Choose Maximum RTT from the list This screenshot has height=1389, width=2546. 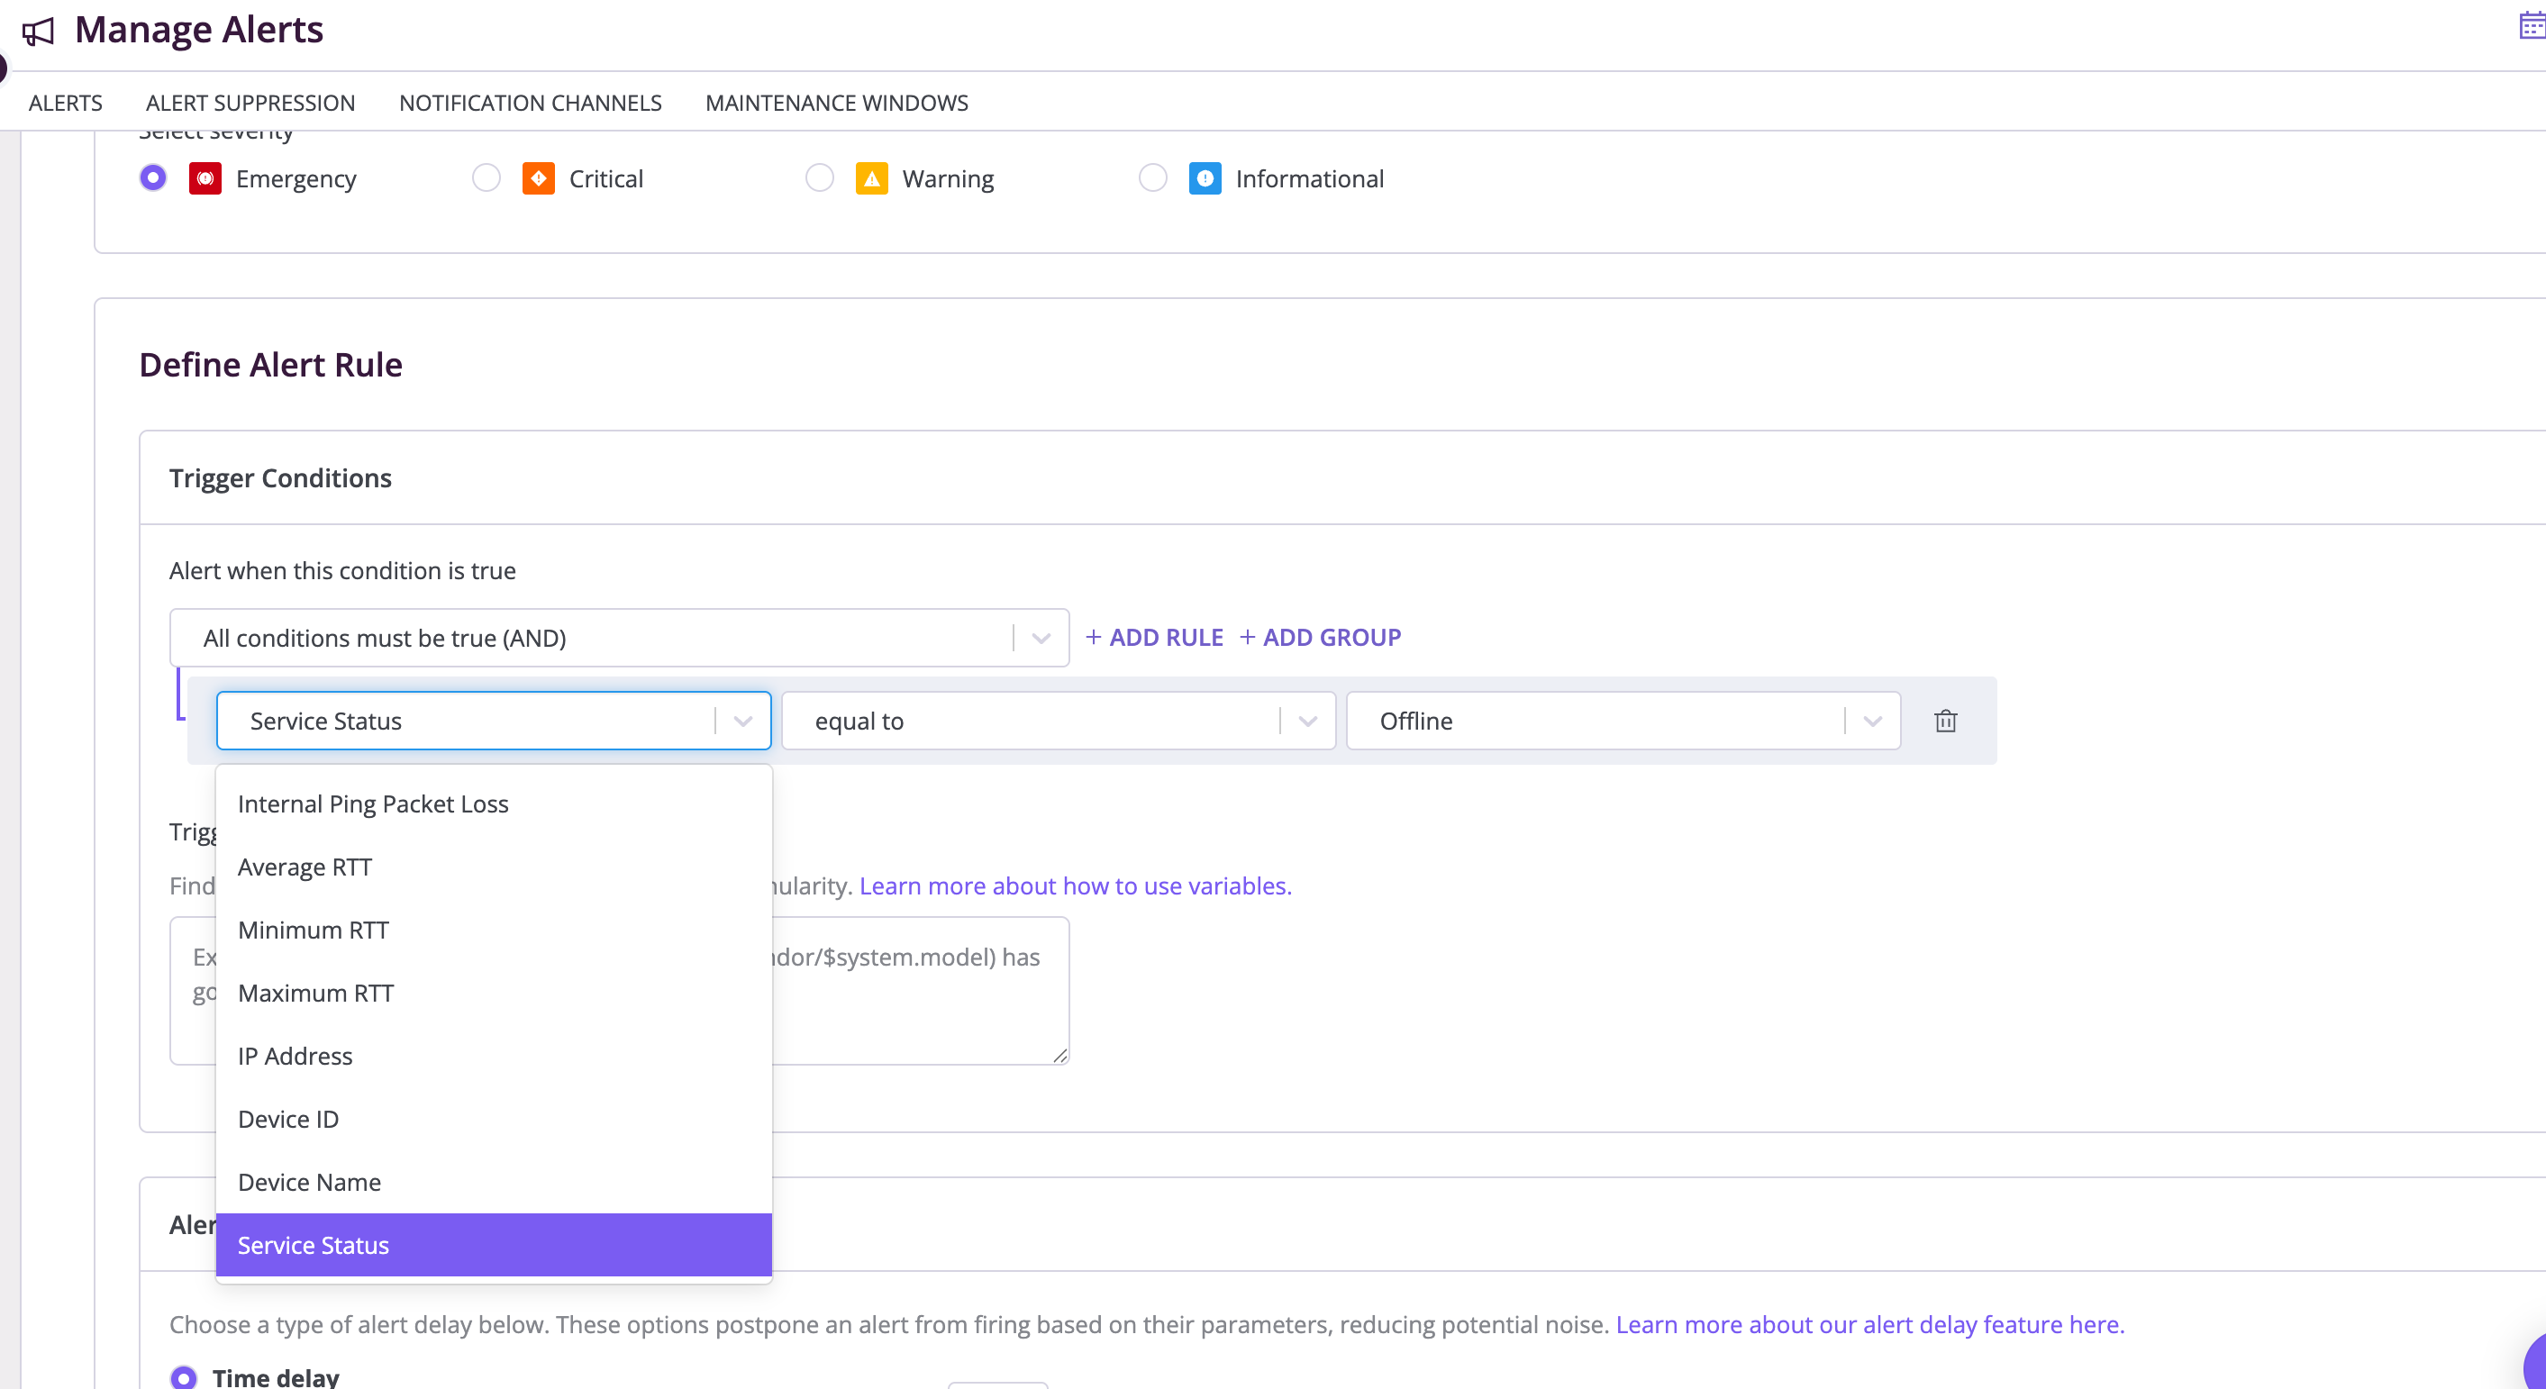pyautogui.click(x=493, y=994)
